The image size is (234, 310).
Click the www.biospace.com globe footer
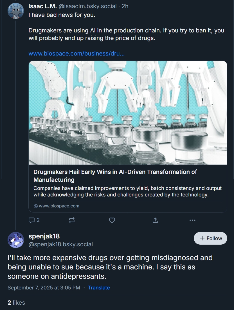[57, 206]
